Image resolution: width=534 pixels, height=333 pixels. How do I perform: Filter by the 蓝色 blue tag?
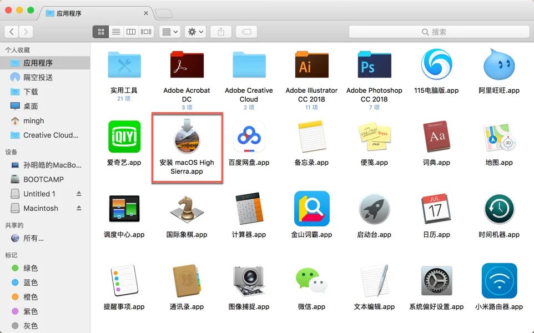(45, 282)
